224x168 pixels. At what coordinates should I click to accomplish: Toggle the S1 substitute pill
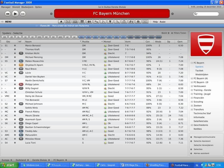pyautogui.click(x=81, y=37)
